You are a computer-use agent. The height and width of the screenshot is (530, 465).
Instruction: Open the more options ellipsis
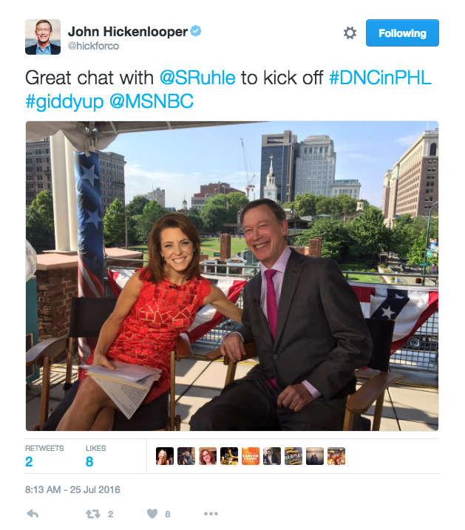tap(211, 514)
